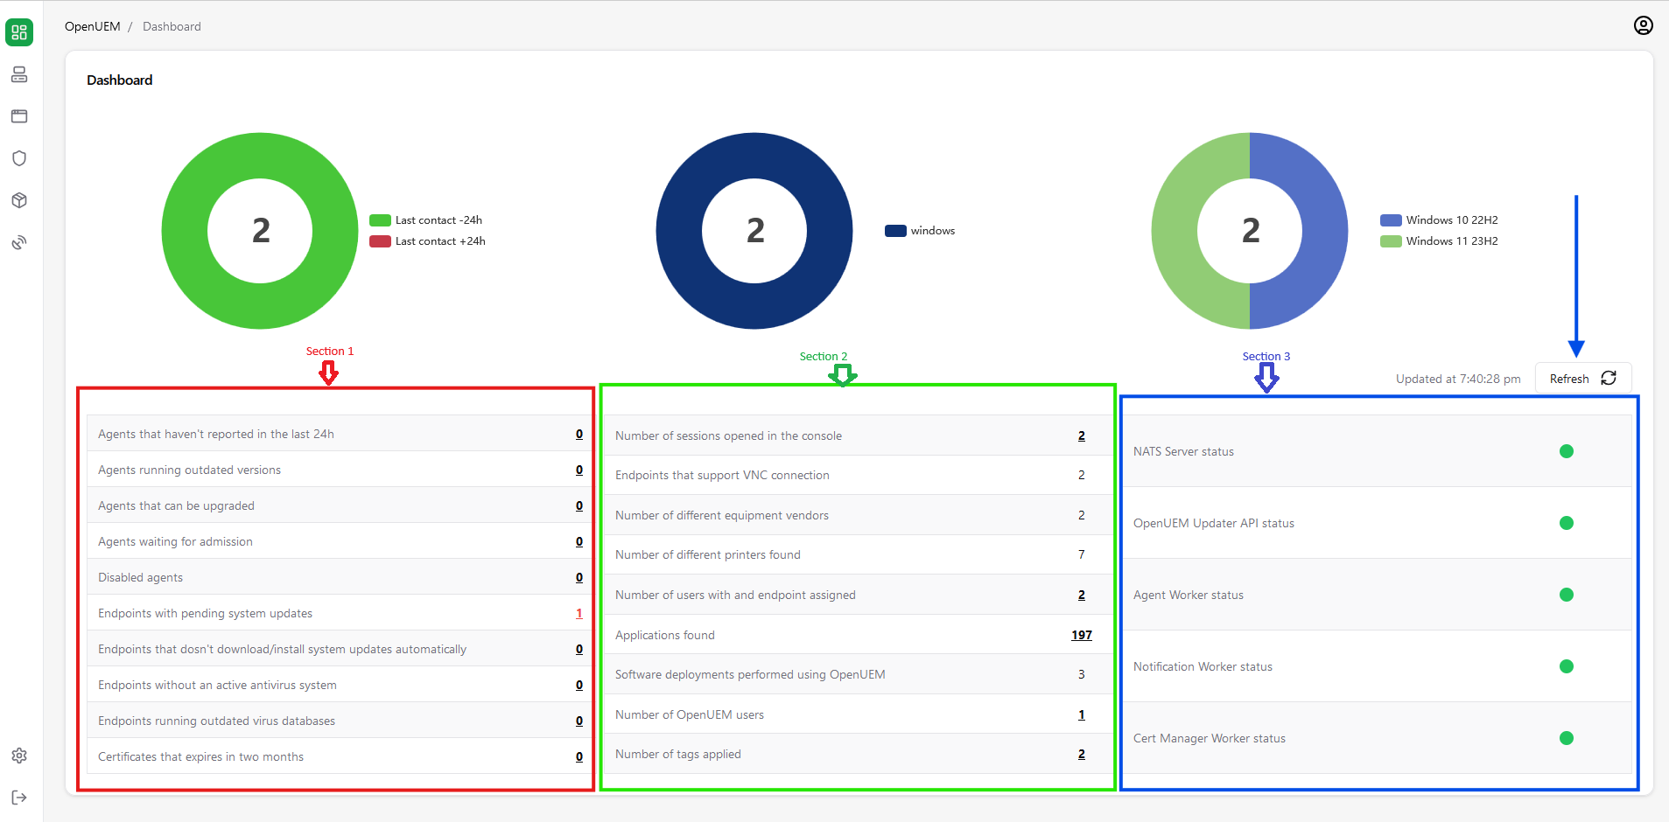Toggle the 'Windows 11 23H2' legend swatch
The image size is (1669, 822).
click(x=1391, y=241)
